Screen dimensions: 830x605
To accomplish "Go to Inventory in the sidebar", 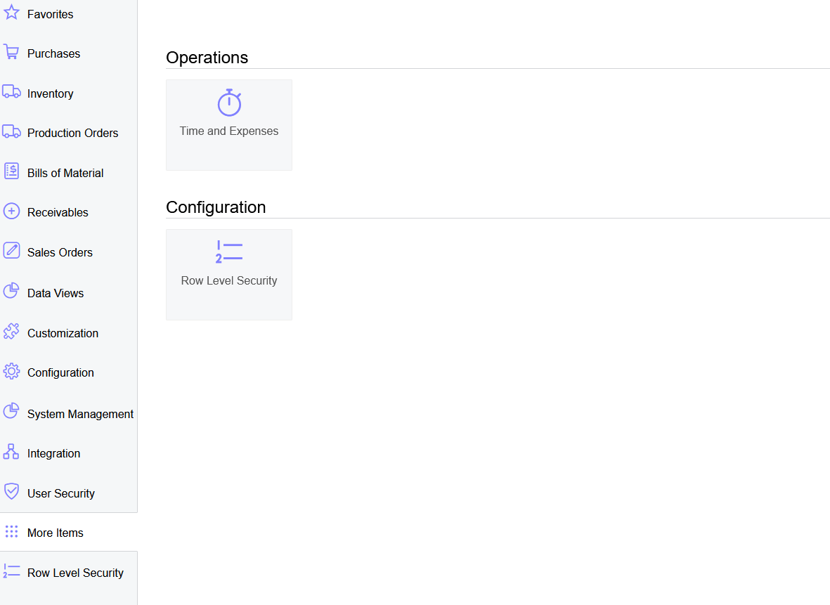I will coord(51,93).
